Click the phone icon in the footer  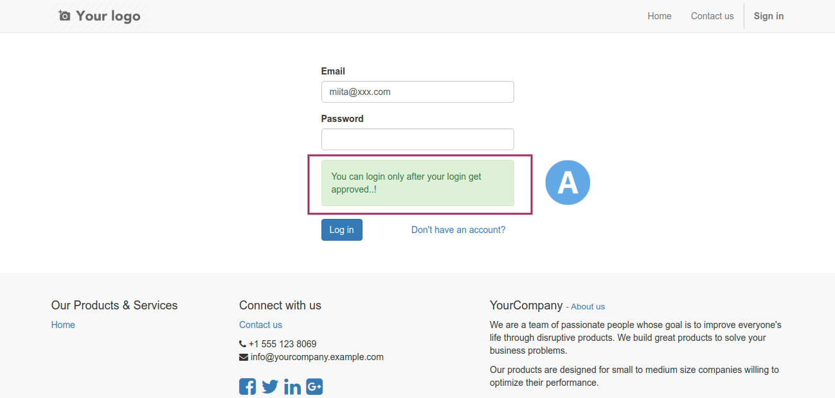242,344
